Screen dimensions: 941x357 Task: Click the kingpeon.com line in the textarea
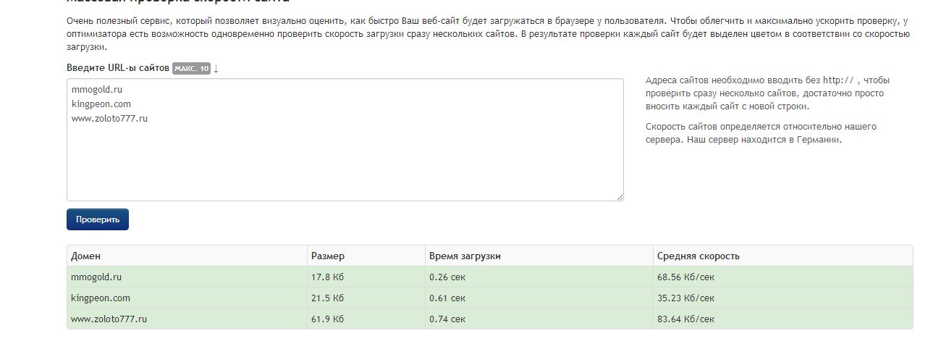tap(101, 104)
